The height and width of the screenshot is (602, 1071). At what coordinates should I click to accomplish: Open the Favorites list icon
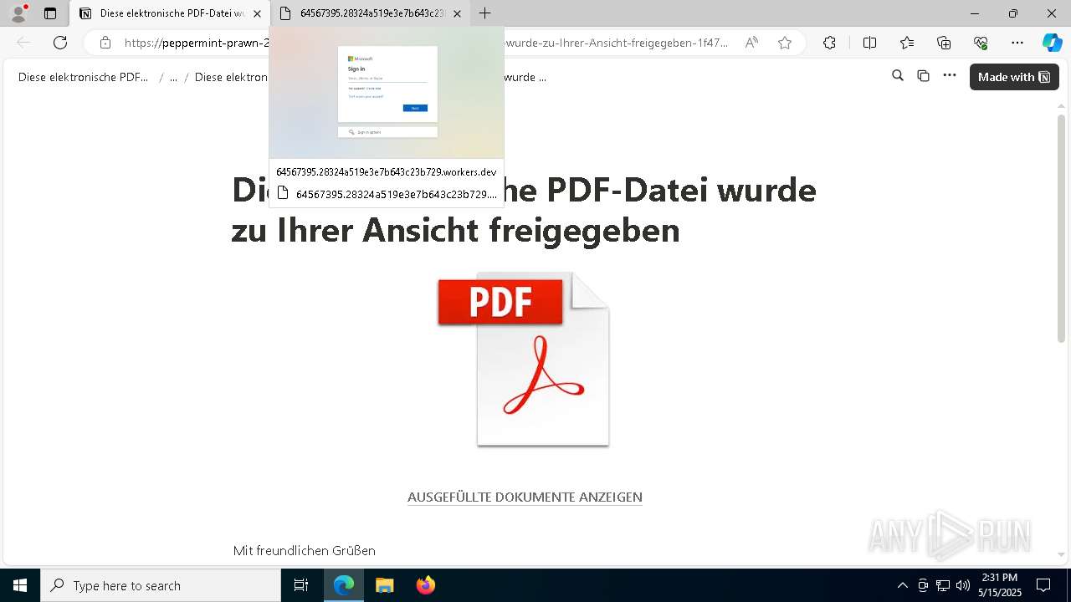(907, 43)
